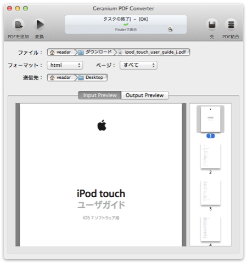This screenshot has height=263, width=247.
Task: Switch to Output Preview tab
Action: [x=145, y=95]
